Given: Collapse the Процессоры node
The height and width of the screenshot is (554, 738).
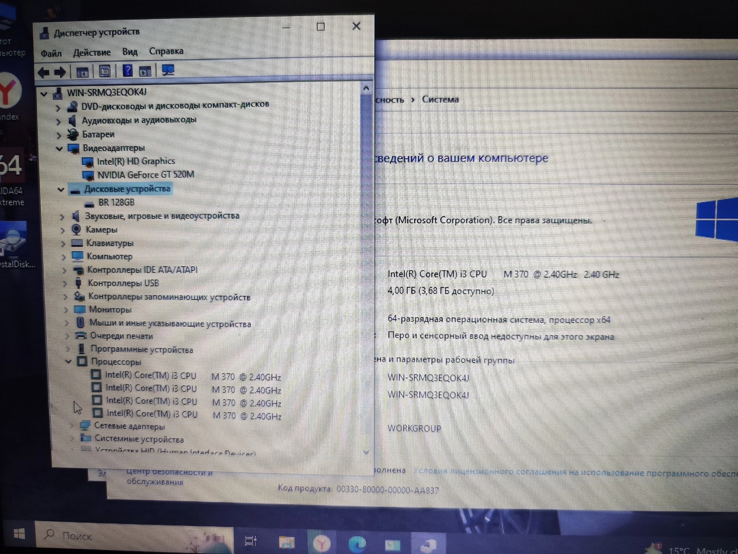Looking at the screenshot, I should click(x=69, y=361).
